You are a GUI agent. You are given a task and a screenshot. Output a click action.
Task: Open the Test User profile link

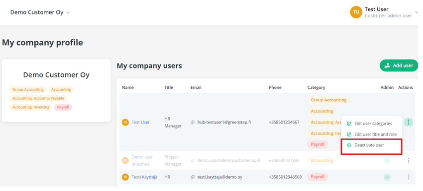140,122
